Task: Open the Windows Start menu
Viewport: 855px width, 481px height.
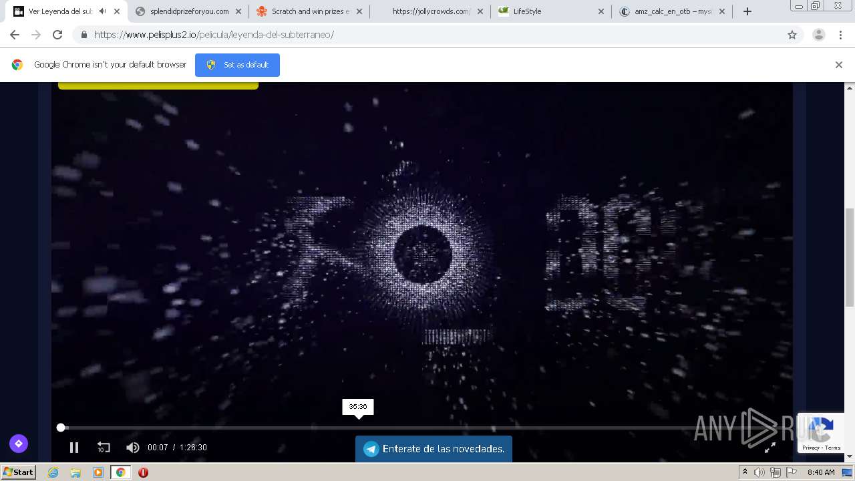Action: coord(18,472)
